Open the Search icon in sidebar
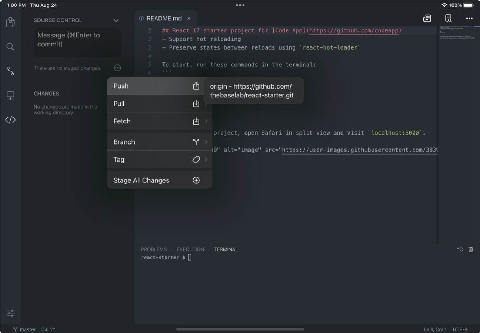The height and width of the screenshot is (333, 480). click(x=10, y=47)
